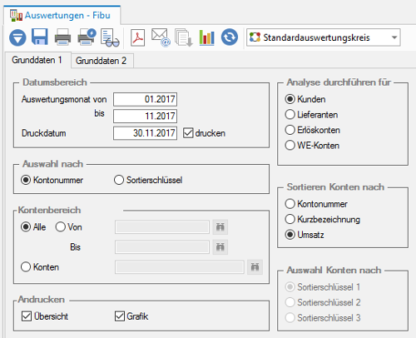
Task: Click the Druckdatum field 30.11.2017
Action: pyautogui.click(x=145, y=133)
